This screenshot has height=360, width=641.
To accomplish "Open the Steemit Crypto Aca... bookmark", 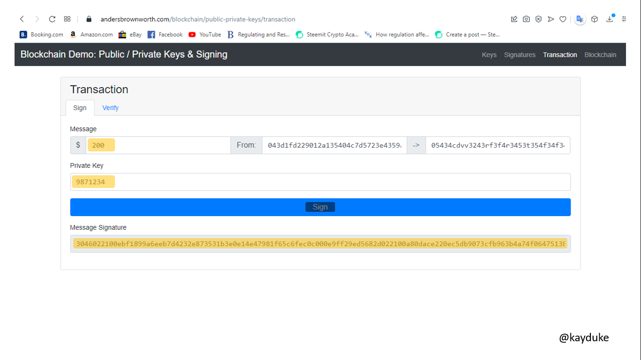I will [x=327, y=35].
